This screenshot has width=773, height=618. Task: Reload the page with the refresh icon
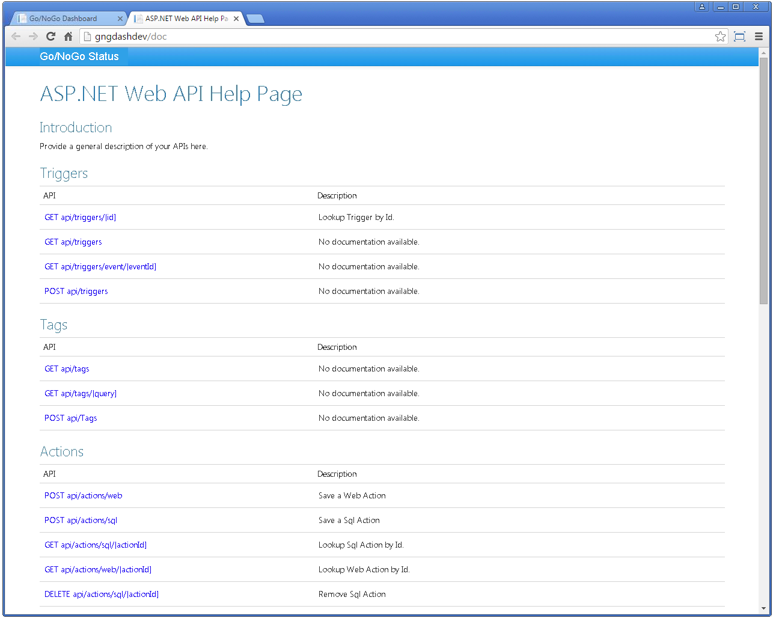click(x=51, y=37)
